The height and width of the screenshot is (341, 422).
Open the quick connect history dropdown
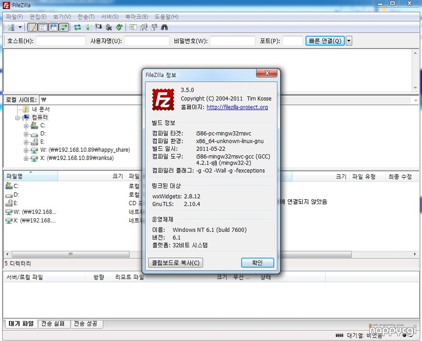349,41
